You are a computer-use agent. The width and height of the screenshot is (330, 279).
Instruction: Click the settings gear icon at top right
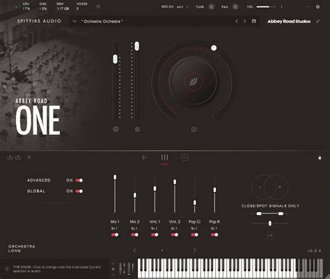[x=317, y=7]
